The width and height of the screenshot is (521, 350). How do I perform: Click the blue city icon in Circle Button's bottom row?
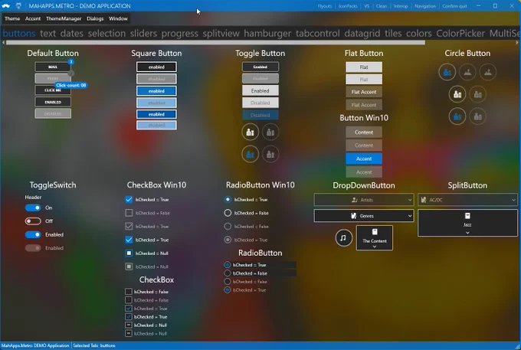457,116
